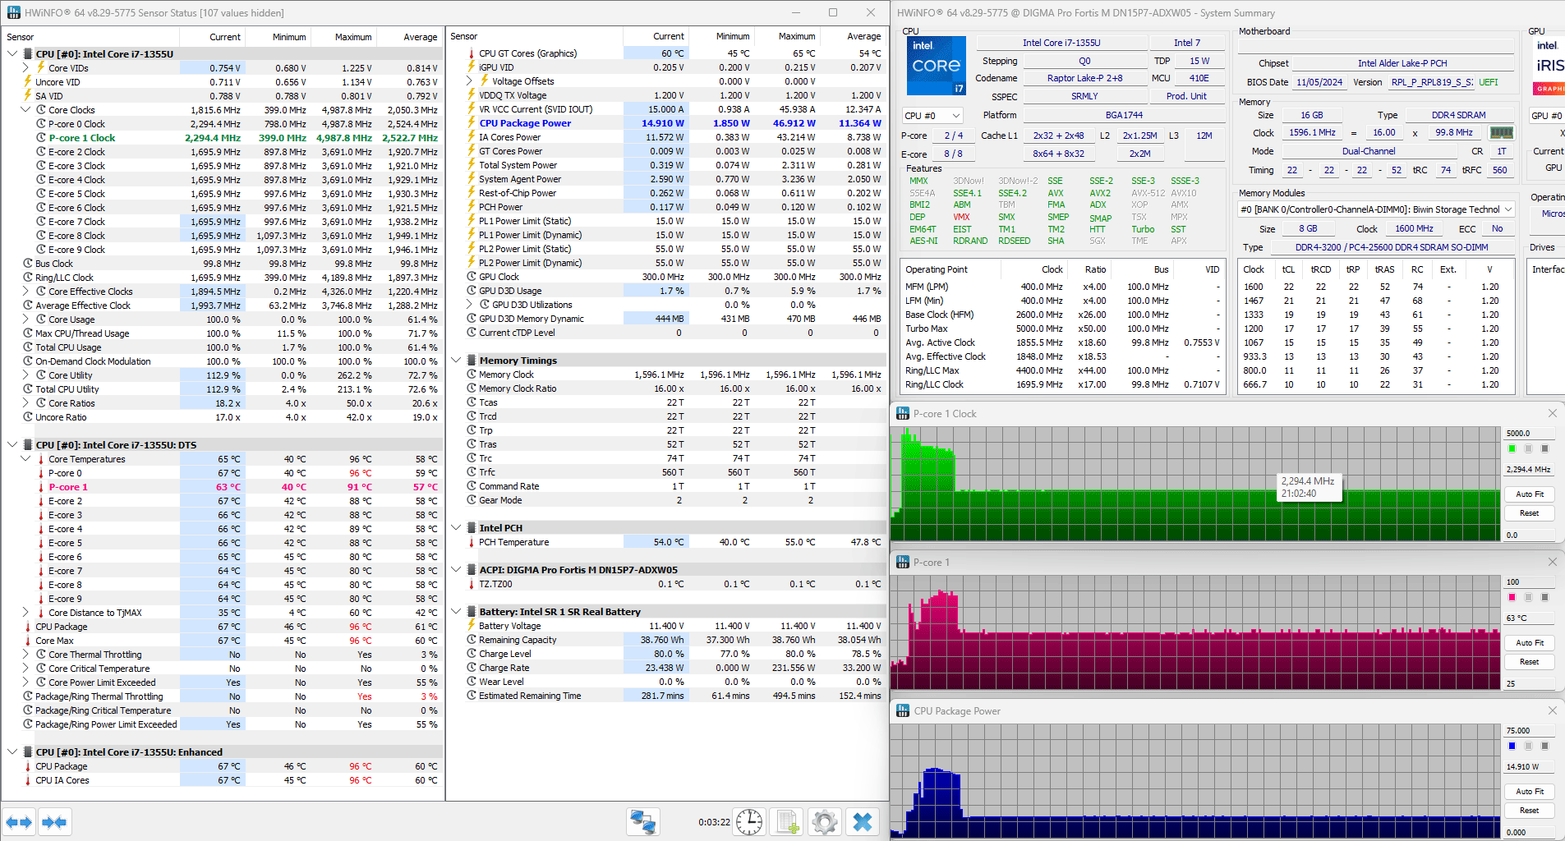Close the P-core 1 Clock graph window
1565x841 pixels.
1553,413
